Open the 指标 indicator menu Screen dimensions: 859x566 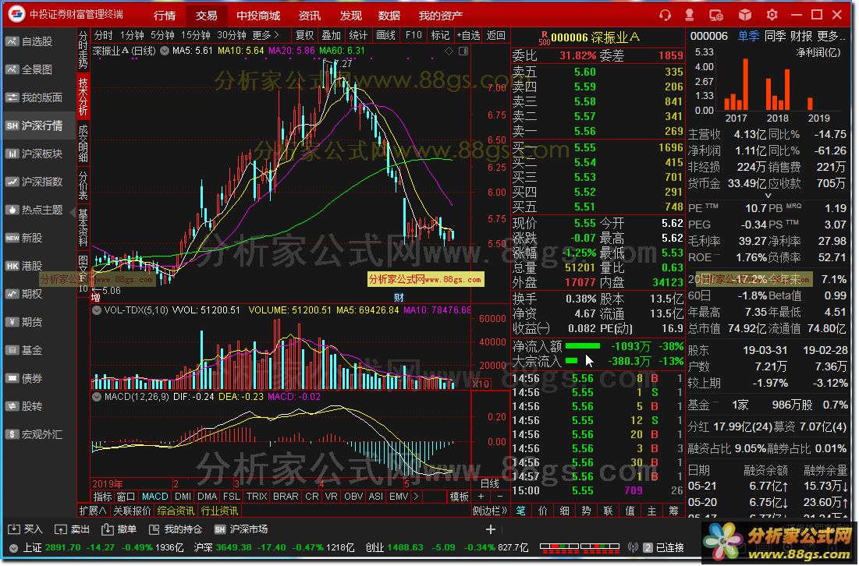(102, 497)
